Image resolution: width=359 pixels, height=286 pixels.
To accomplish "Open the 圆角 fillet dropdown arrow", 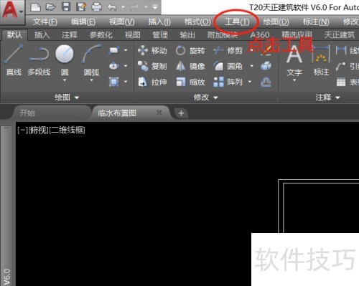I will 251,66.
